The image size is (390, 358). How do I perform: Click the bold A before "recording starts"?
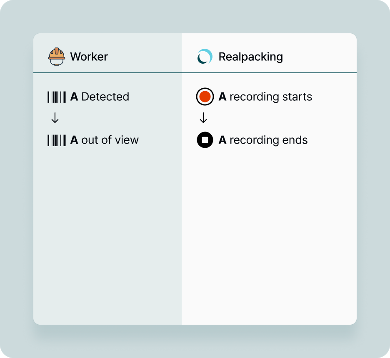coord(222,97)
